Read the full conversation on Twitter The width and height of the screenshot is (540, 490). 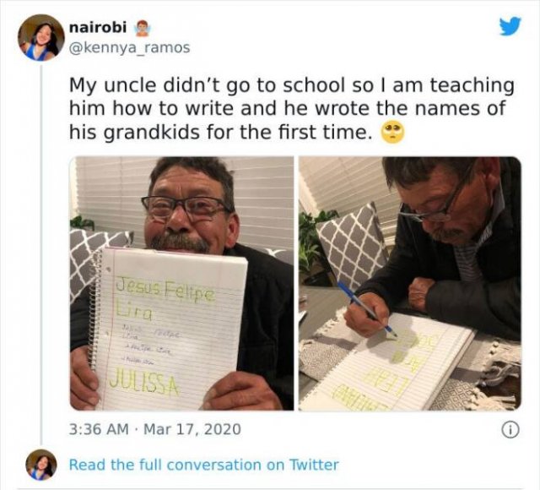pos(204,465)
